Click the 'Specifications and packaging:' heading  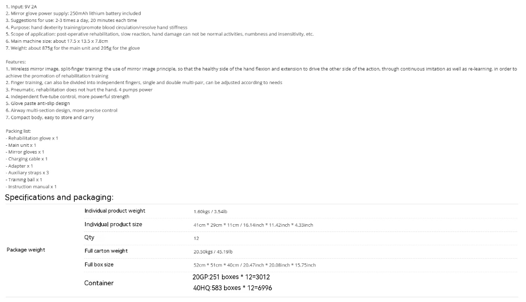coord(59,198)
